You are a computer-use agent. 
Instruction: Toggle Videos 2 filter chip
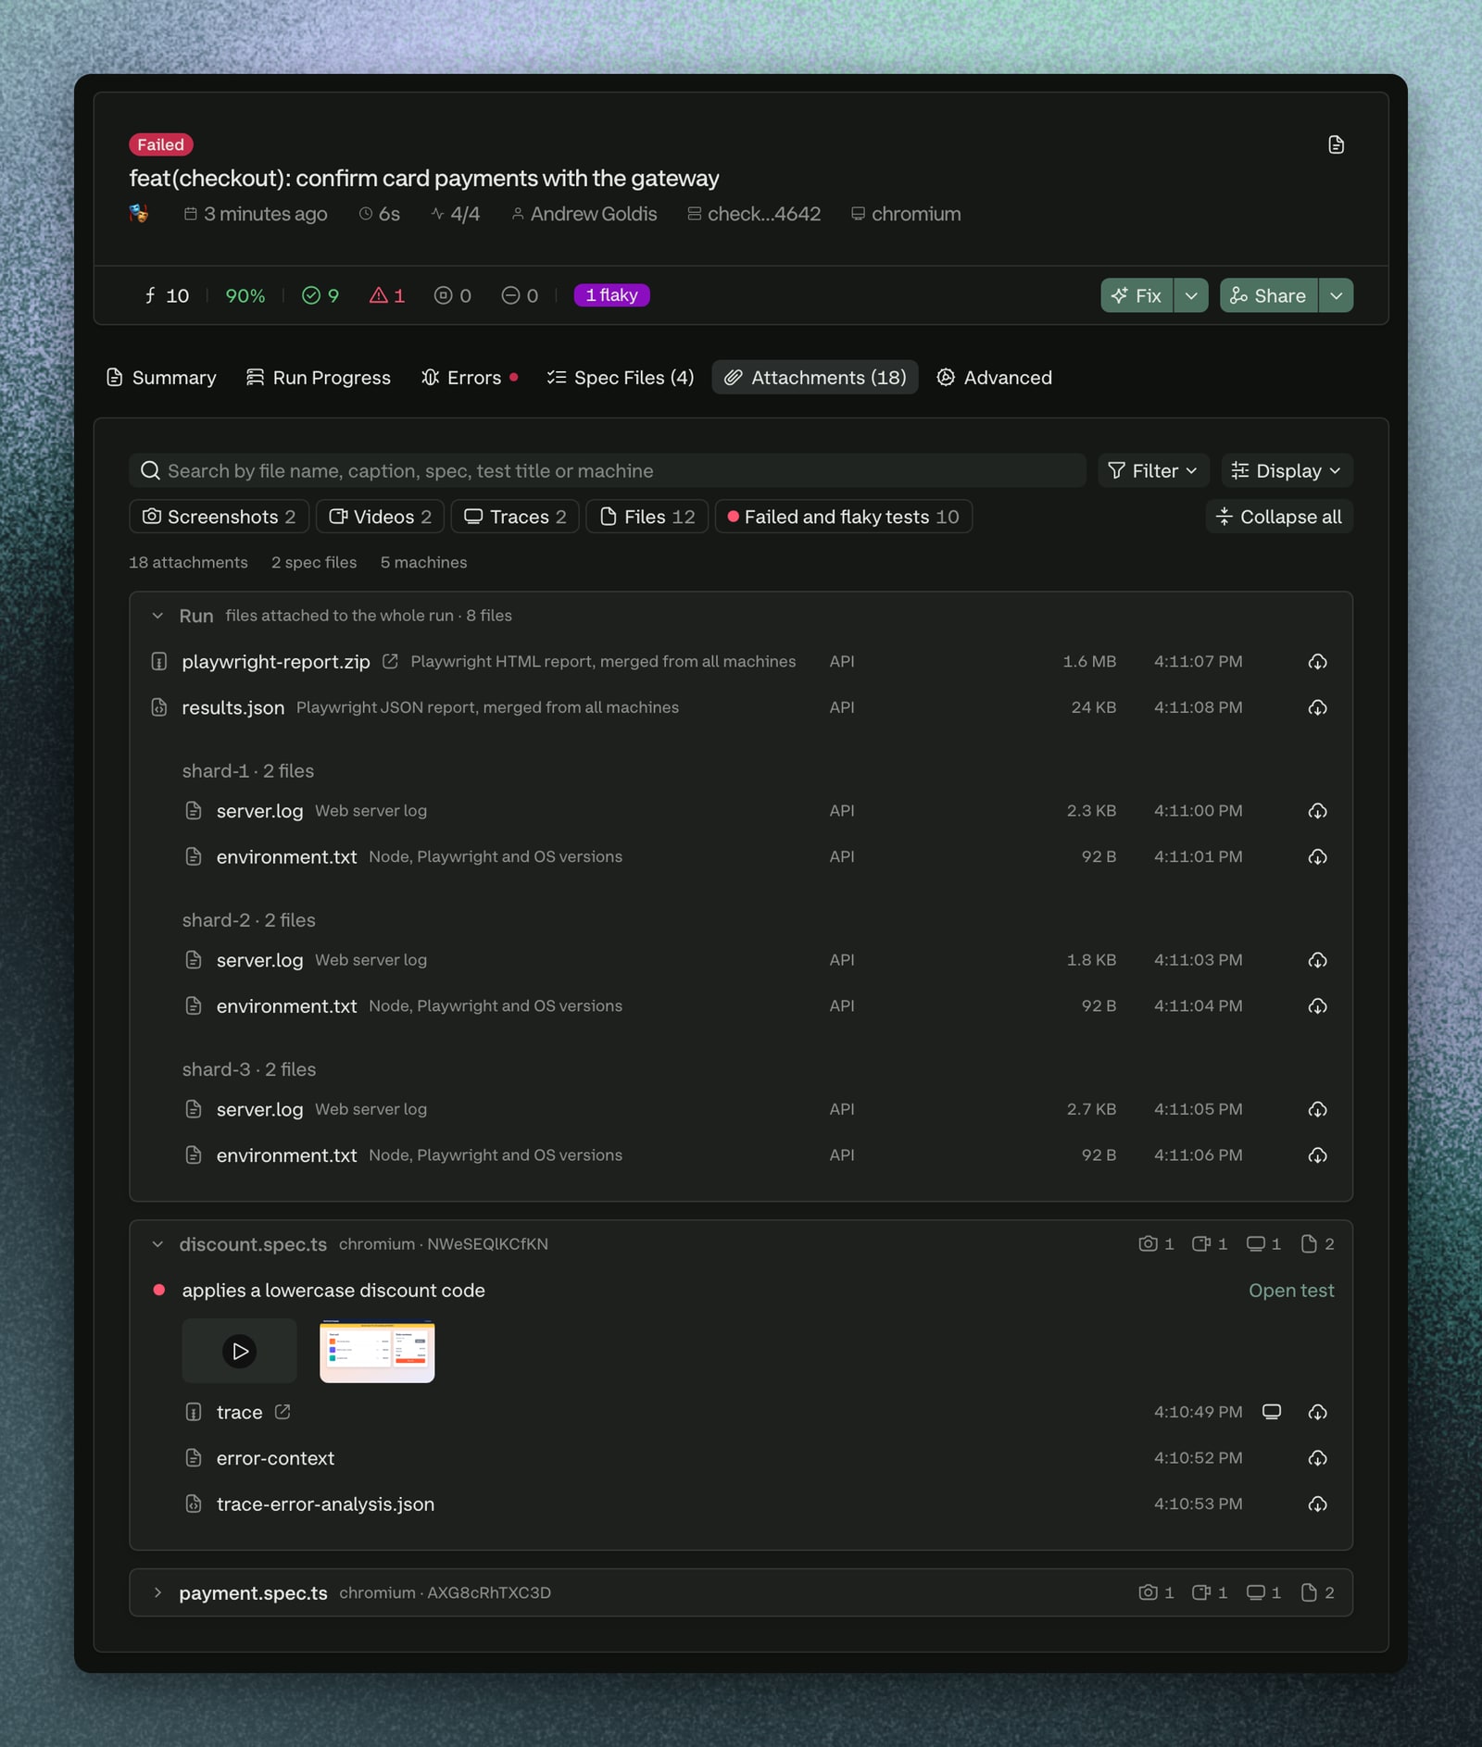pos(381,517)
